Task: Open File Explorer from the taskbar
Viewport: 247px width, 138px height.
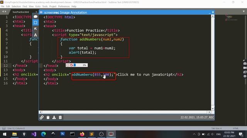Action: (x=15, y=134)
